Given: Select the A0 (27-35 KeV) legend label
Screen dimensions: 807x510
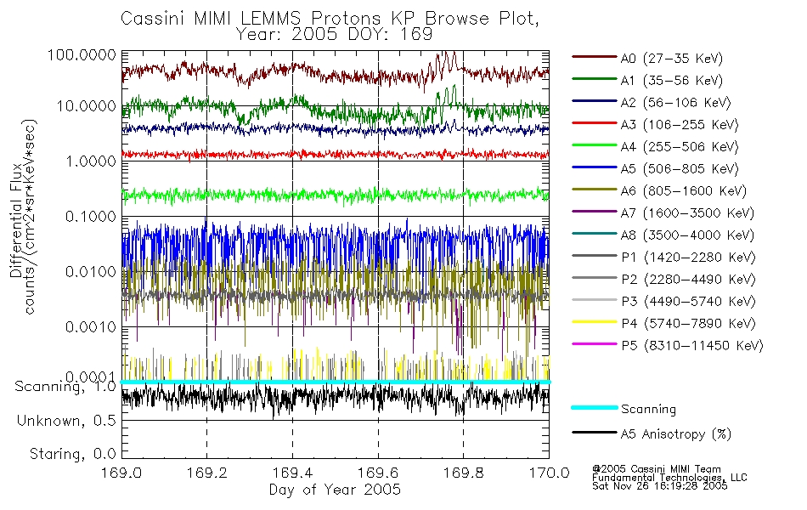Looking at the screenshot, I should 672,58.
